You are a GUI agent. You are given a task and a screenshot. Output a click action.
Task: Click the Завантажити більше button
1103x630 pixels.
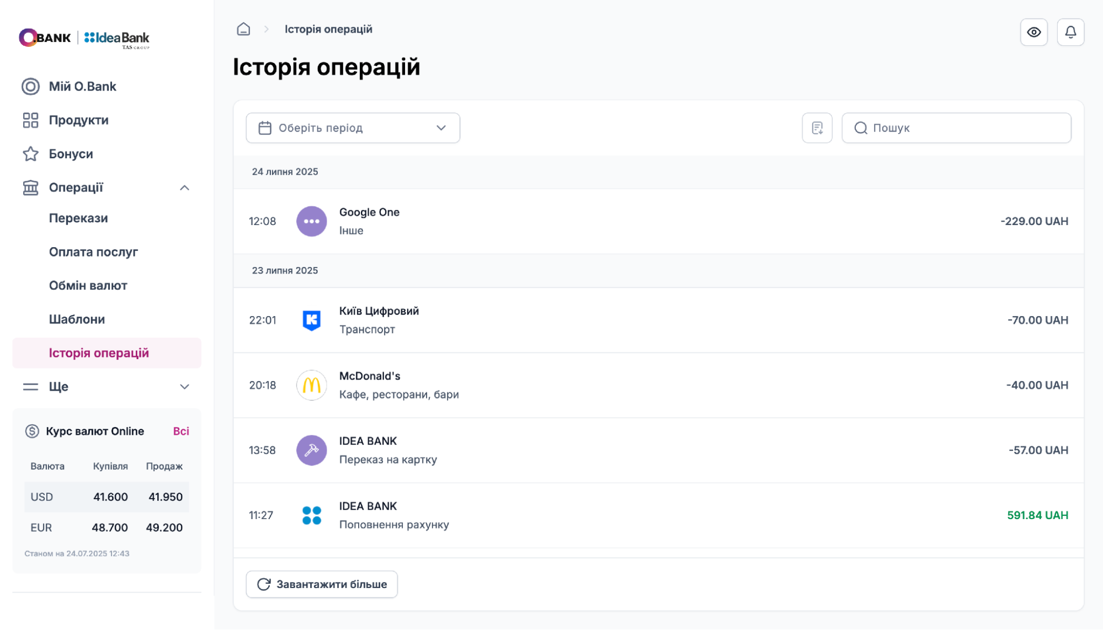(x=322, y=584)
